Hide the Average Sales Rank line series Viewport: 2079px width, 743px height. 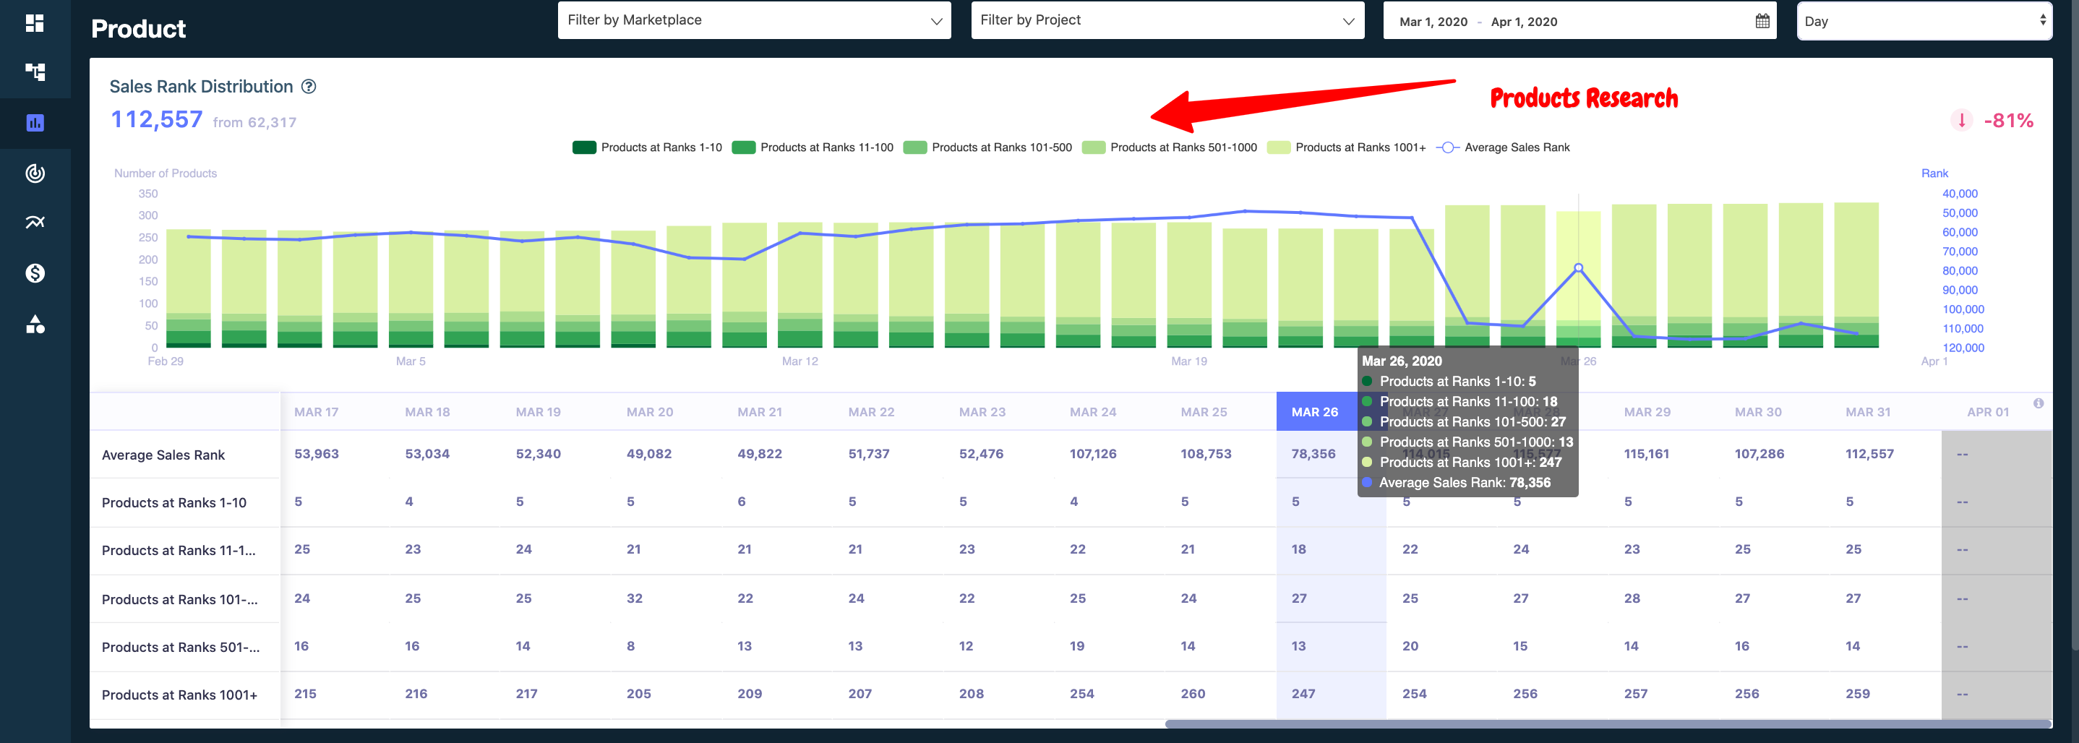coord(1504,147)
